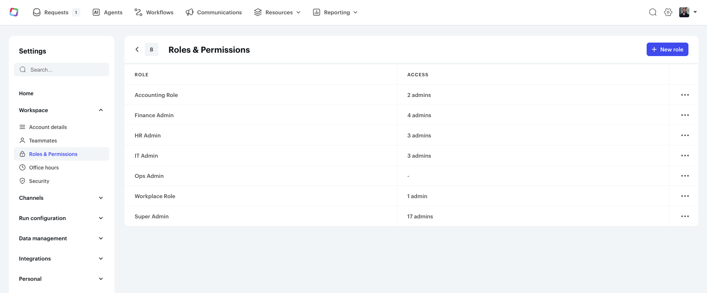Open more options for Accounting Role

click(x=685, y=95)
